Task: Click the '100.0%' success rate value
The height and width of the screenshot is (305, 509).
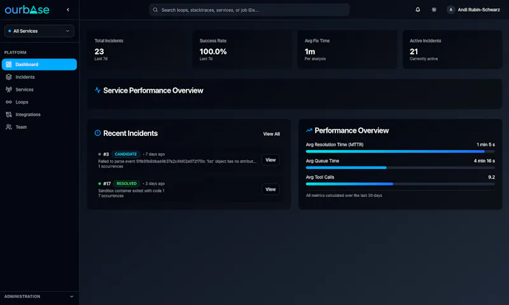Action: click(x=213, y=51)
